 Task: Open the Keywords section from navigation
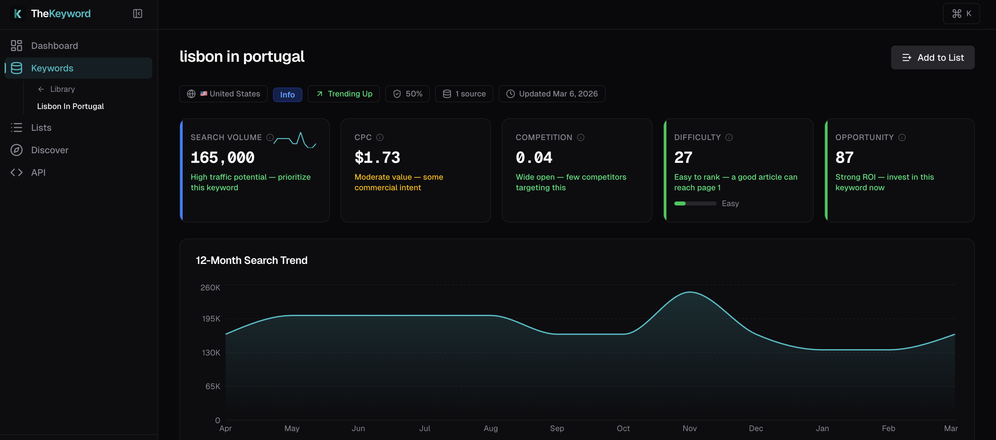[x=52, y=68]
